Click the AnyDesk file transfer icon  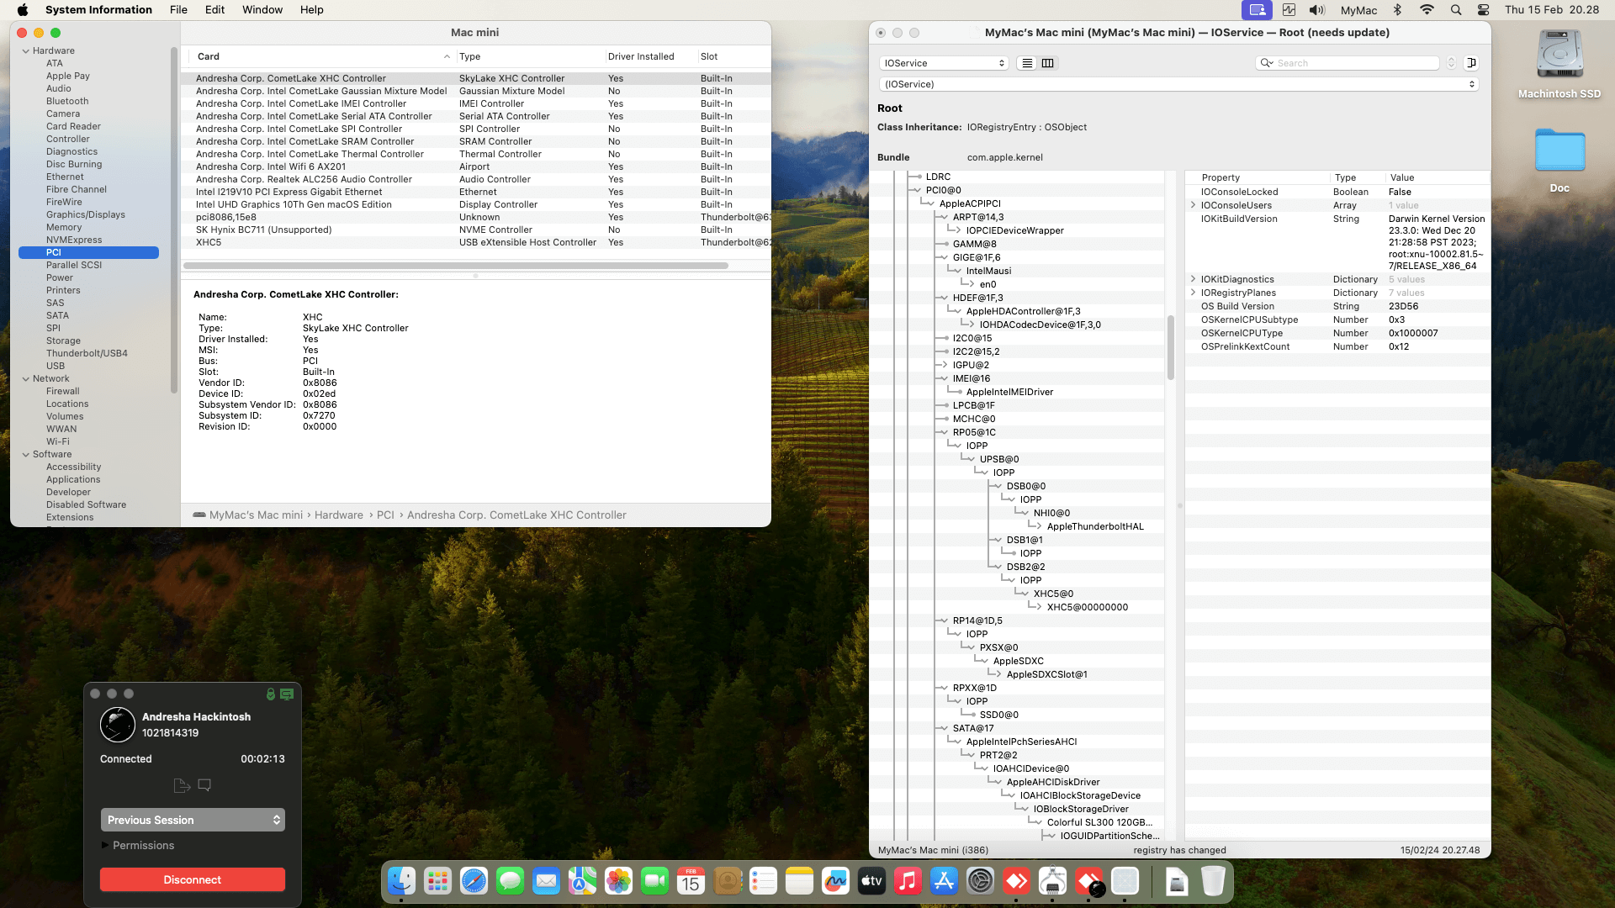pos(181,785)
